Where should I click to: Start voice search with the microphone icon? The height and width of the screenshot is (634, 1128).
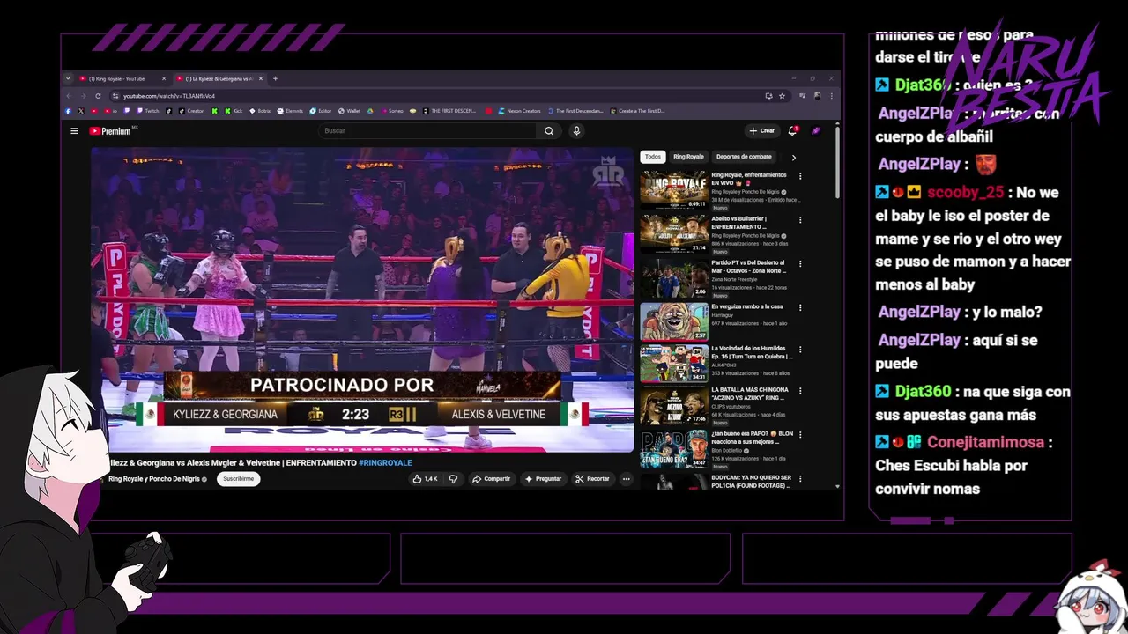tap(576, 131)
